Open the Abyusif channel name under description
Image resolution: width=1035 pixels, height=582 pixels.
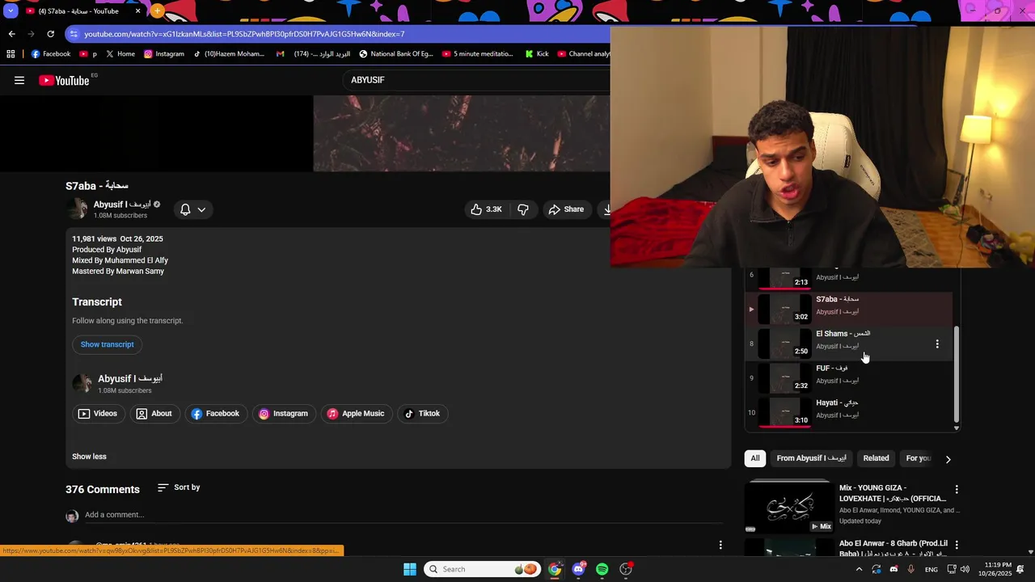(x=130, y=378)
